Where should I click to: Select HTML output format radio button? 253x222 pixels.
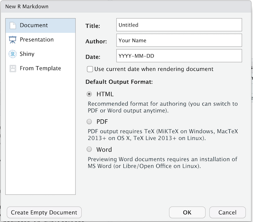pos(89,94)
